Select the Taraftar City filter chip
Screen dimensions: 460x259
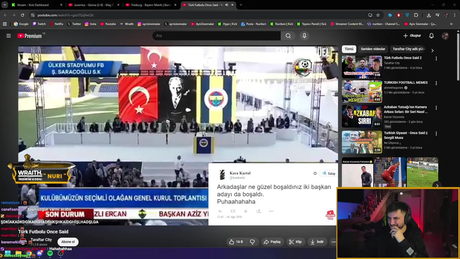point(409,49)
